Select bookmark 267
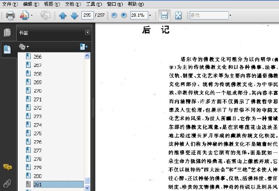279x191 pixels. [38, 65]
